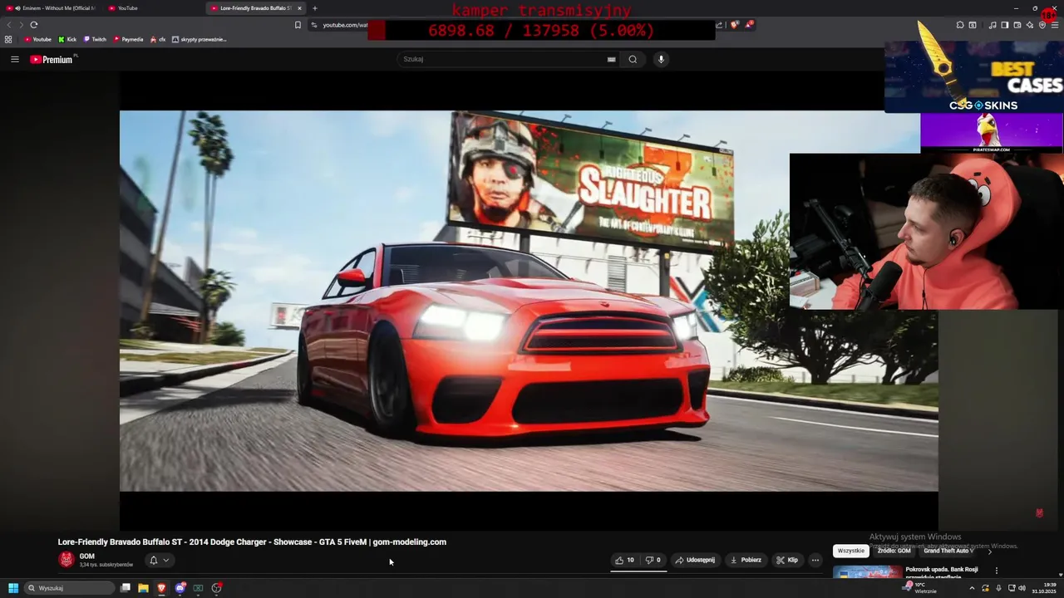Open the Paymedia bookmark
Screen dimensions: 1064x598
coord(128,39)
